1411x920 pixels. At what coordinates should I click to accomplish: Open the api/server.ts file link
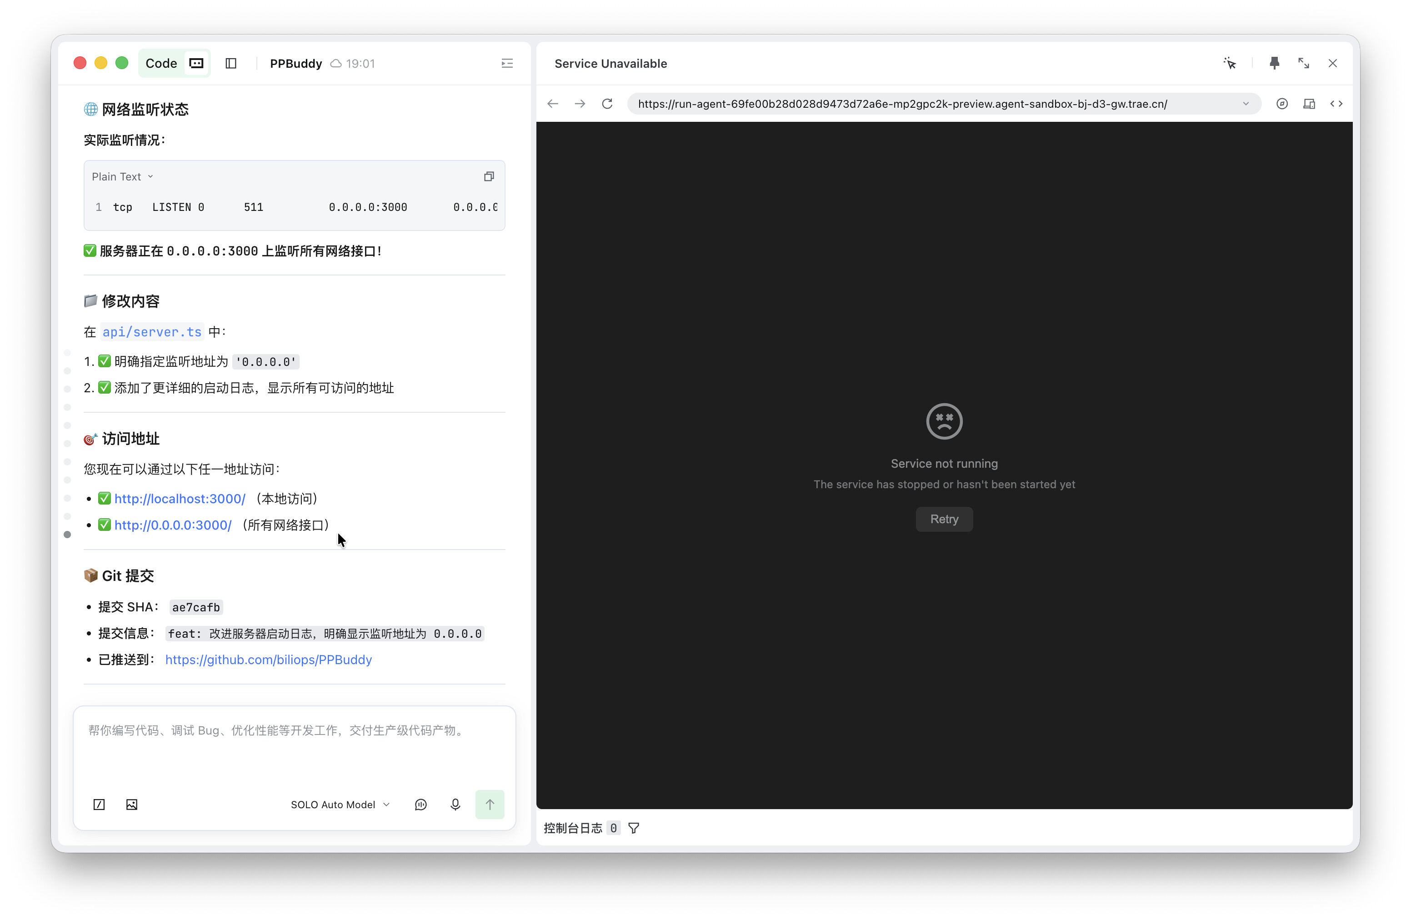point(152,332)
